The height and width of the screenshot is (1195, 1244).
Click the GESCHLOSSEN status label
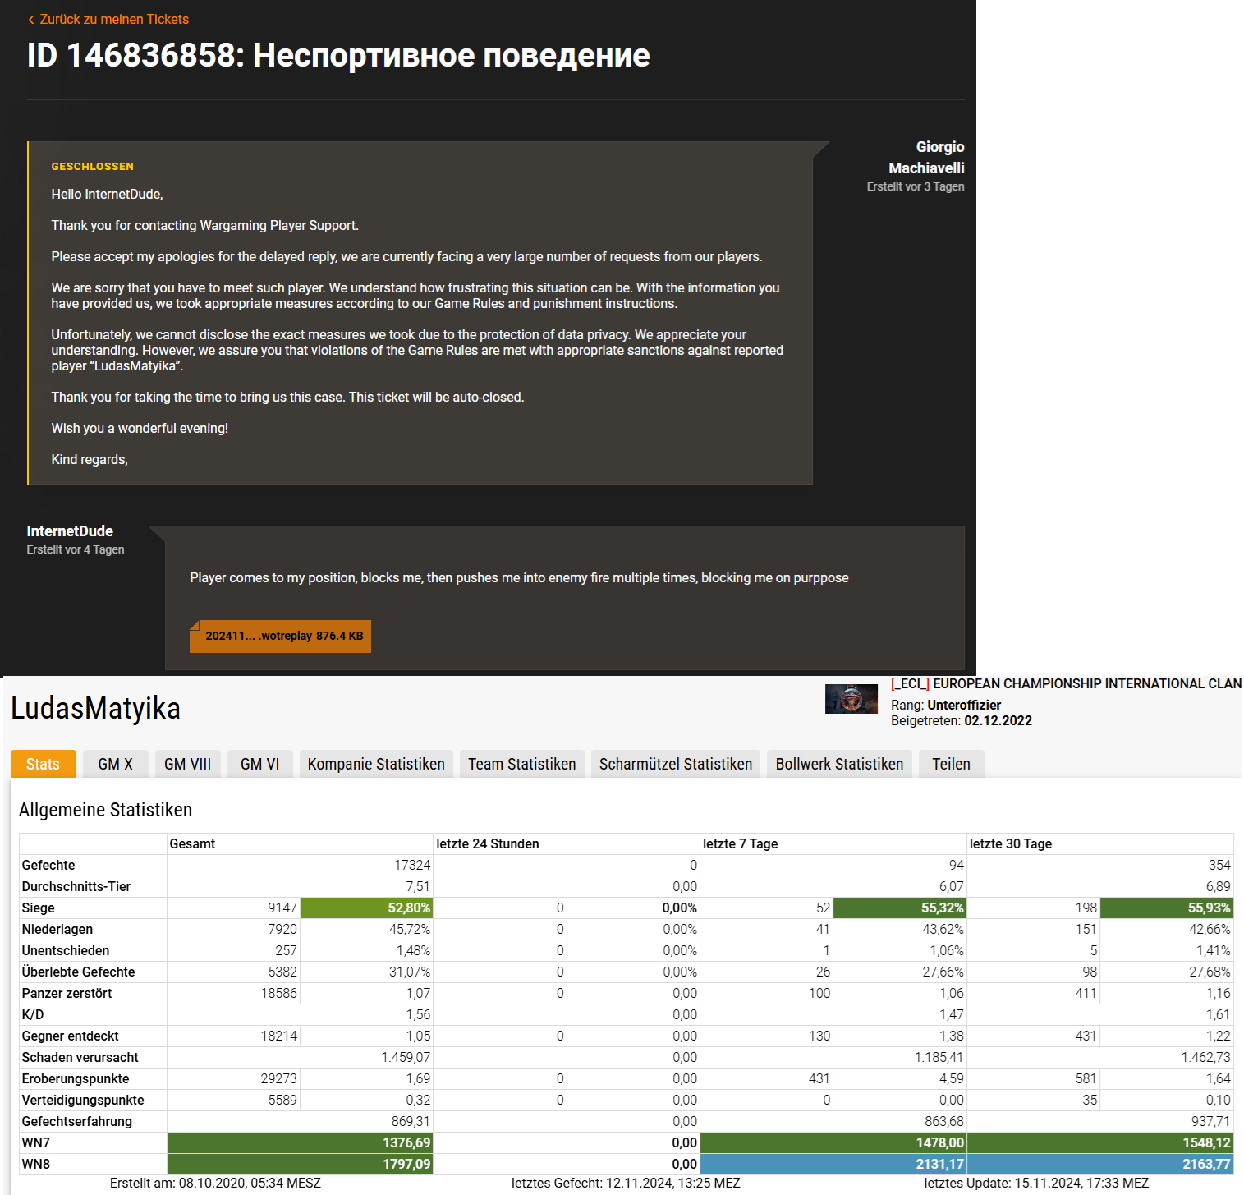(92, 166)
